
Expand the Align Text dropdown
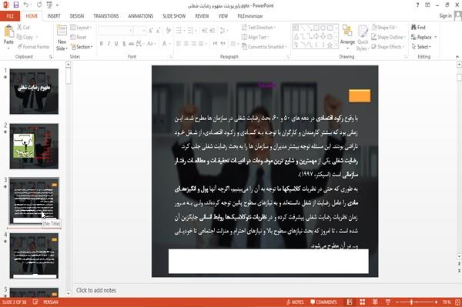click(x=255, y=37)
